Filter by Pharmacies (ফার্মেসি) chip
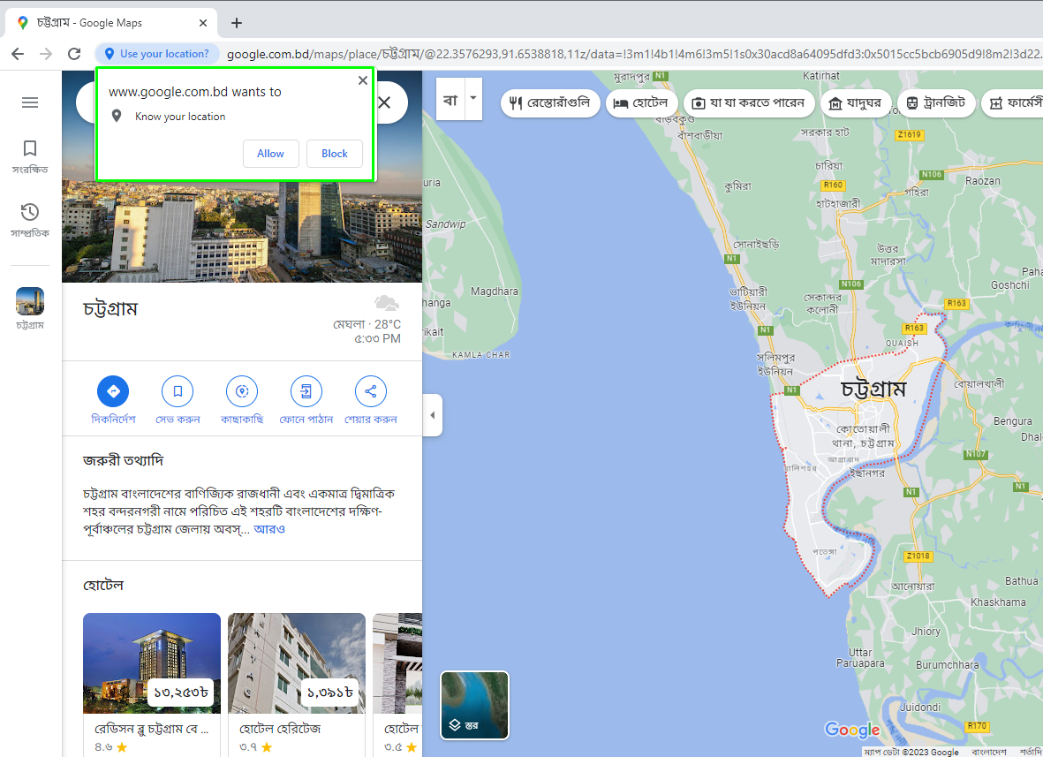Image resolution: width=1043 pixels, height=757 pixels. 1012,103
